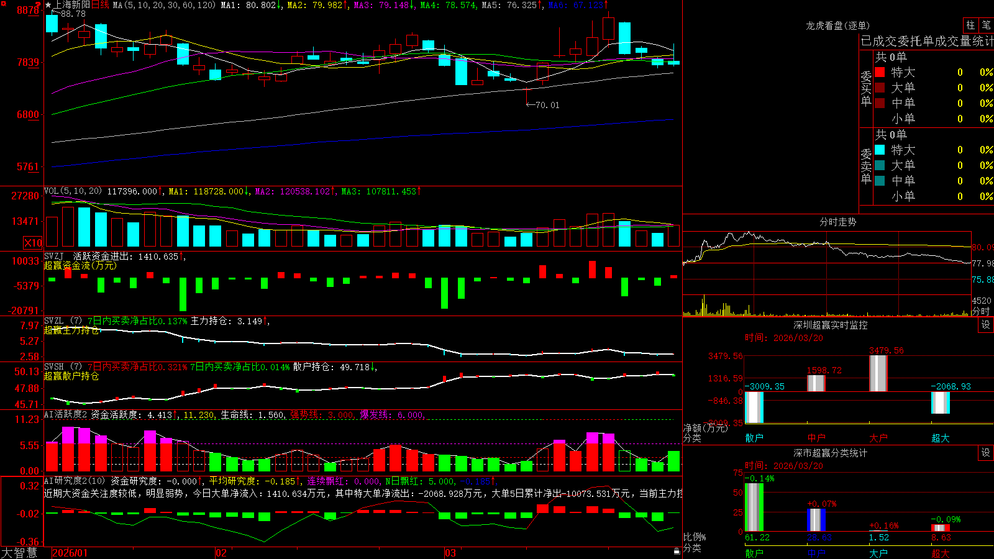Click the small red square icon in the top-left corner
The width and height of the screenshot is (994, 559).
click(3, 3)
